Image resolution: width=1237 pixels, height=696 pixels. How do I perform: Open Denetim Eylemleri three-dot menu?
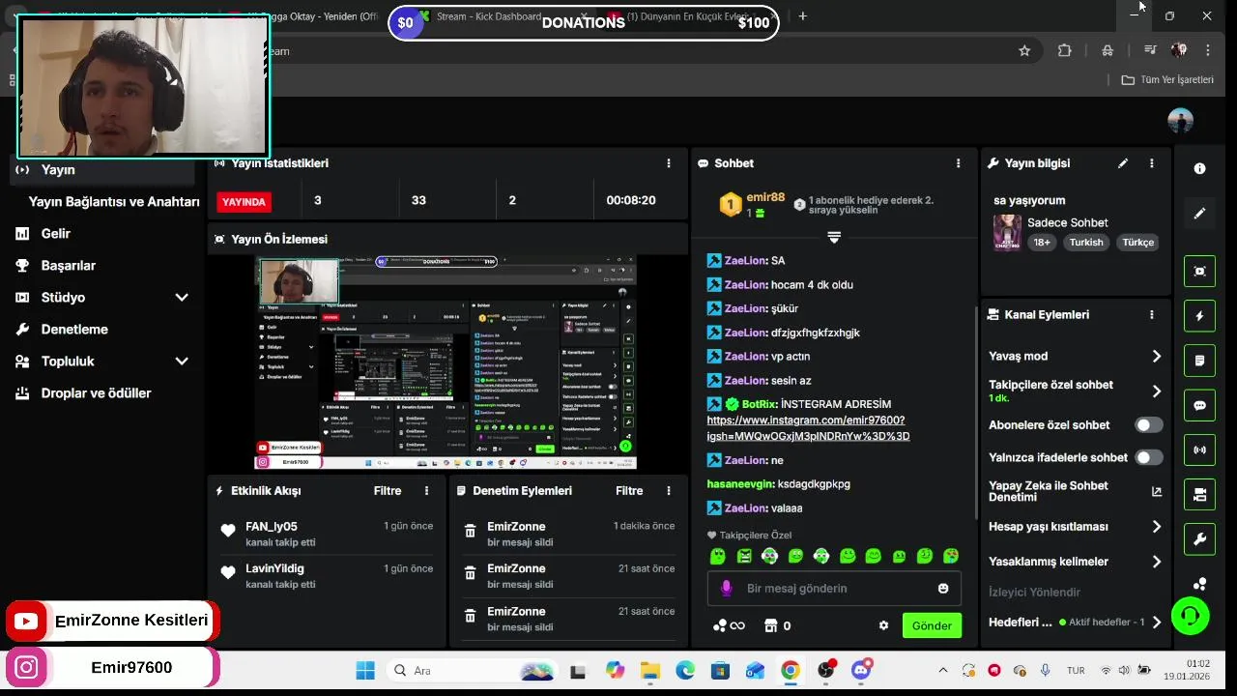[668, 490]
